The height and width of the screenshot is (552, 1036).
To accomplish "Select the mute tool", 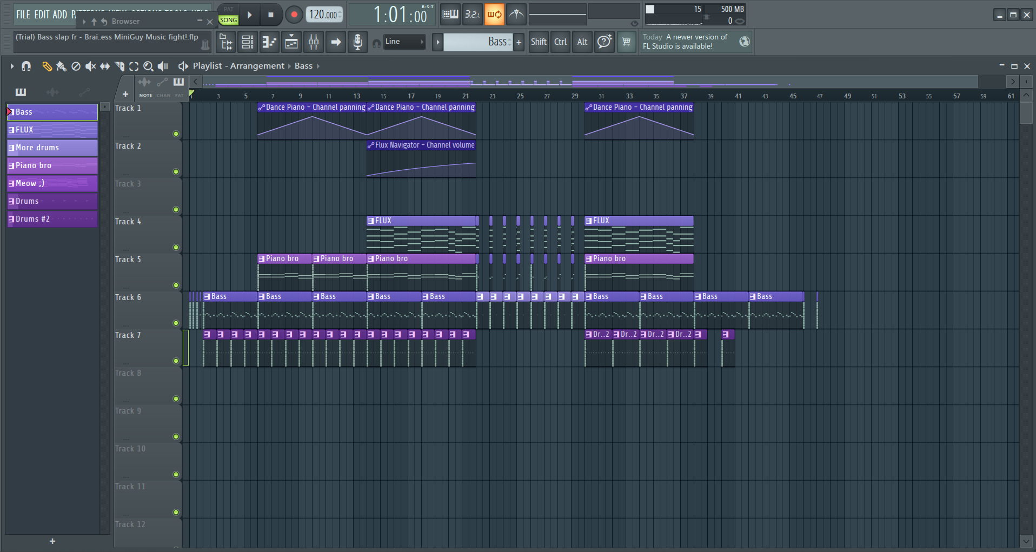I will click(x=90, y=66).
